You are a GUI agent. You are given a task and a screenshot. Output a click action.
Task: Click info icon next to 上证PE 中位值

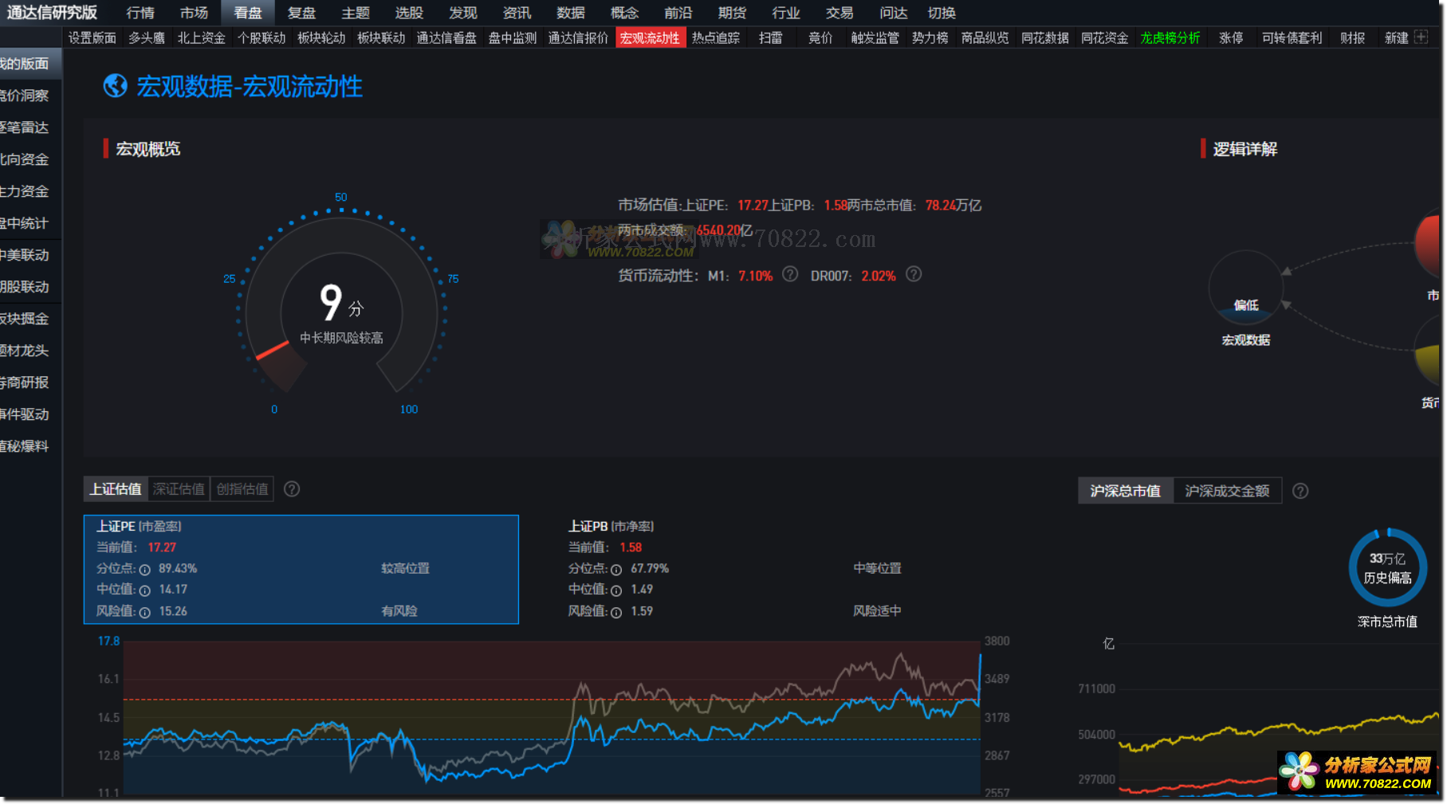[x=145, y=590]
